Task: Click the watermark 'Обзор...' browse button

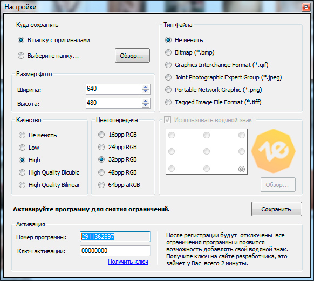Action: point(278,184)
